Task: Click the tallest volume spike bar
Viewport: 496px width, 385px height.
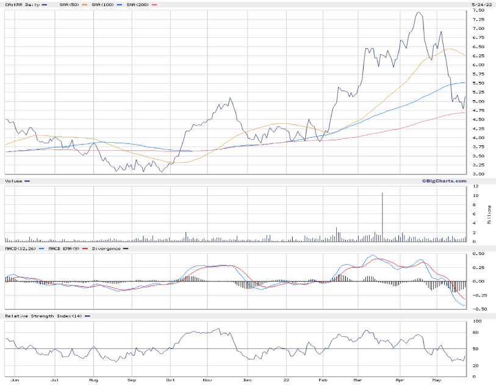Action: [x=383, y=214]
